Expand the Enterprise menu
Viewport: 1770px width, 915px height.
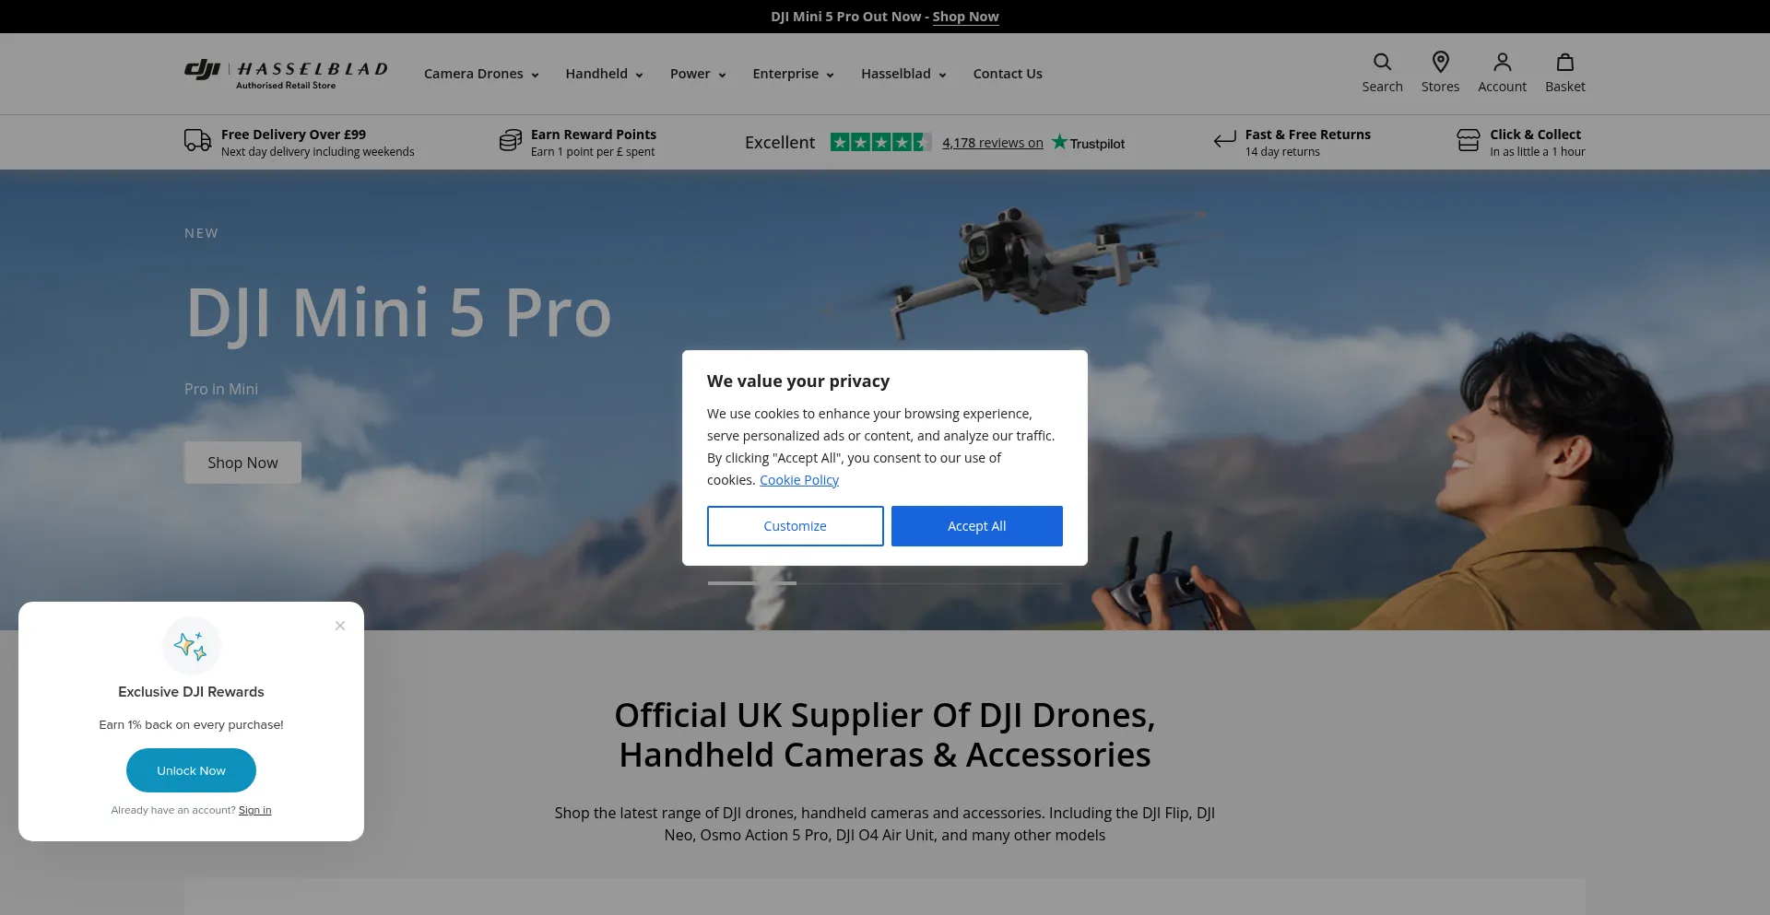pos(793,74)
